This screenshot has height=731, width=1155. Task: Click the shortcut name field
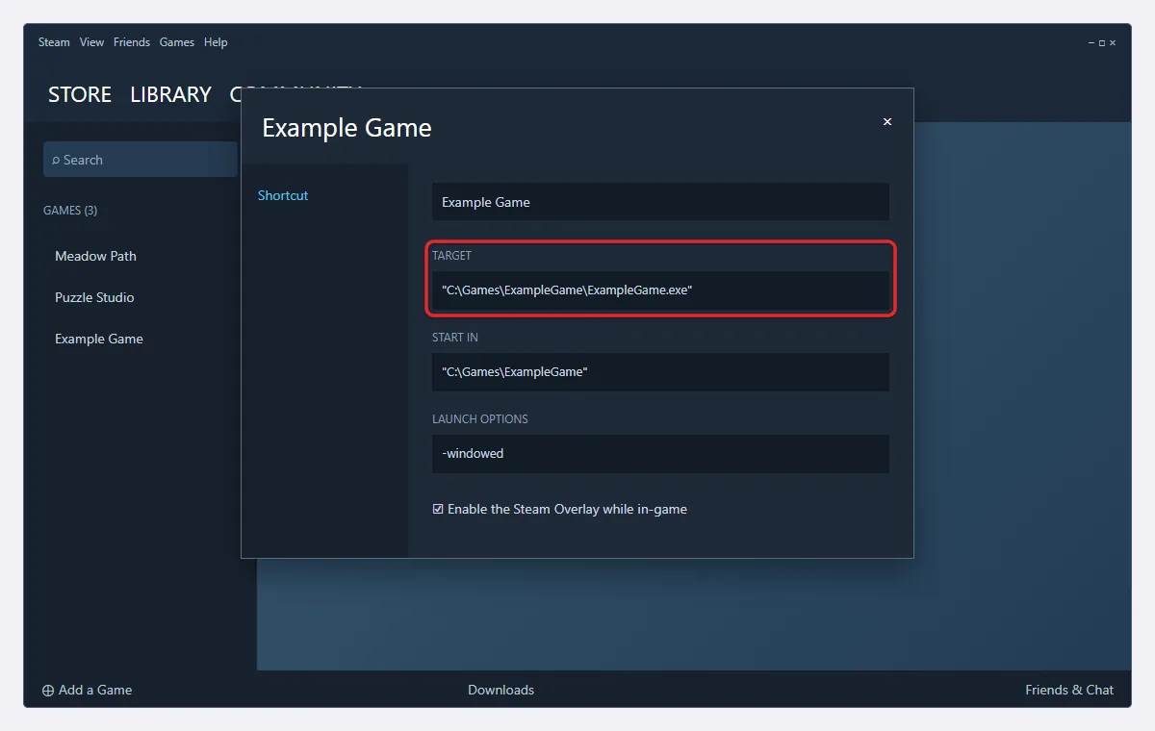[660, 202]
